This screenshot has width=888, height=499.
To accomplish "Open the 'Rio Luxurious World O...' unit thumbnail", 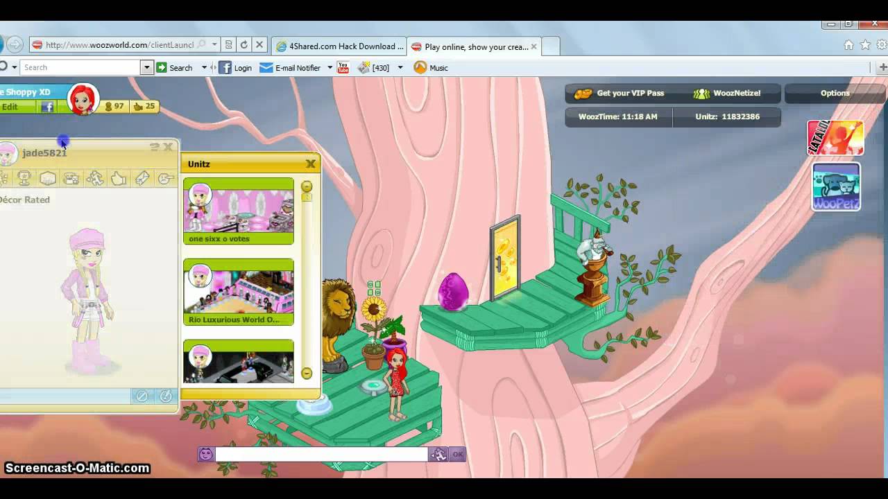I will 239,292.
